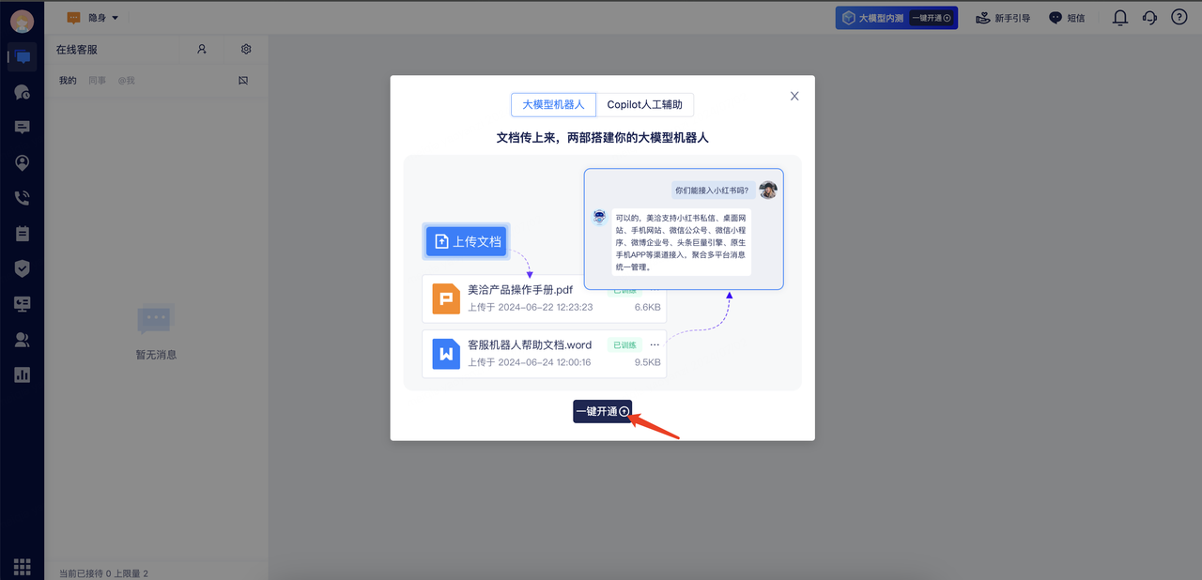Click the 美洽产品操作手册.pdf file name

[520, 290]
